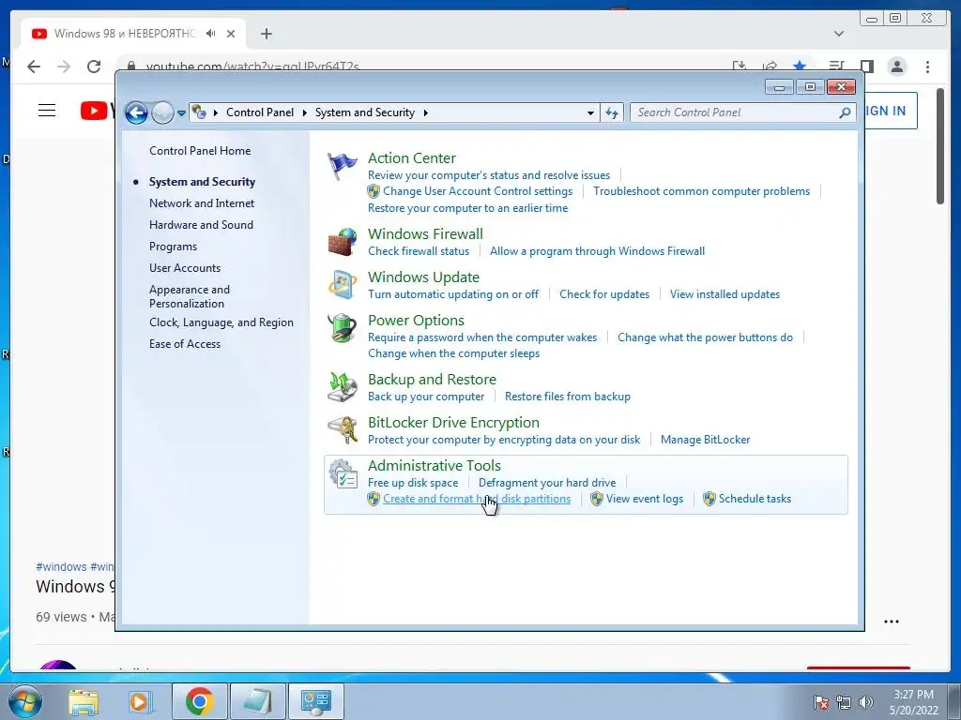
Task: Expand the Control Panel breadcrumb arrow
Action: [305, 112]
